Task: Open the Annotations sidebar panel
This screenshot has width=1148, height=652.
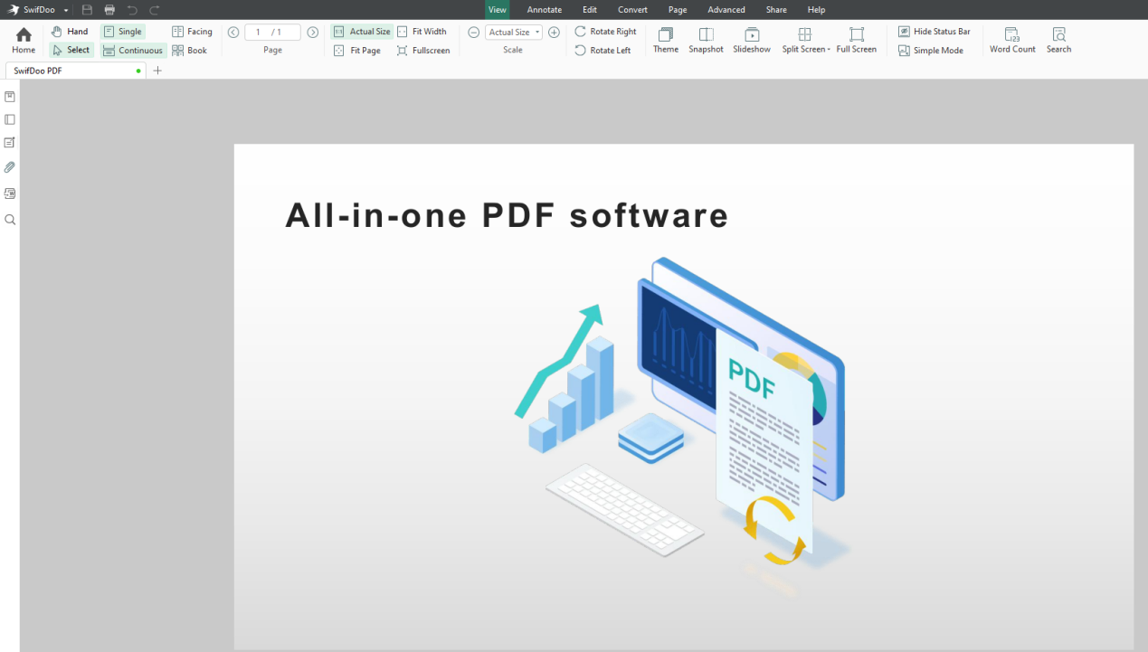Action: (10, 143)
